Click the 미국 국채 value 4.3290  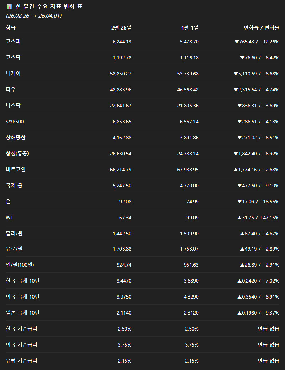coord(191,297)
